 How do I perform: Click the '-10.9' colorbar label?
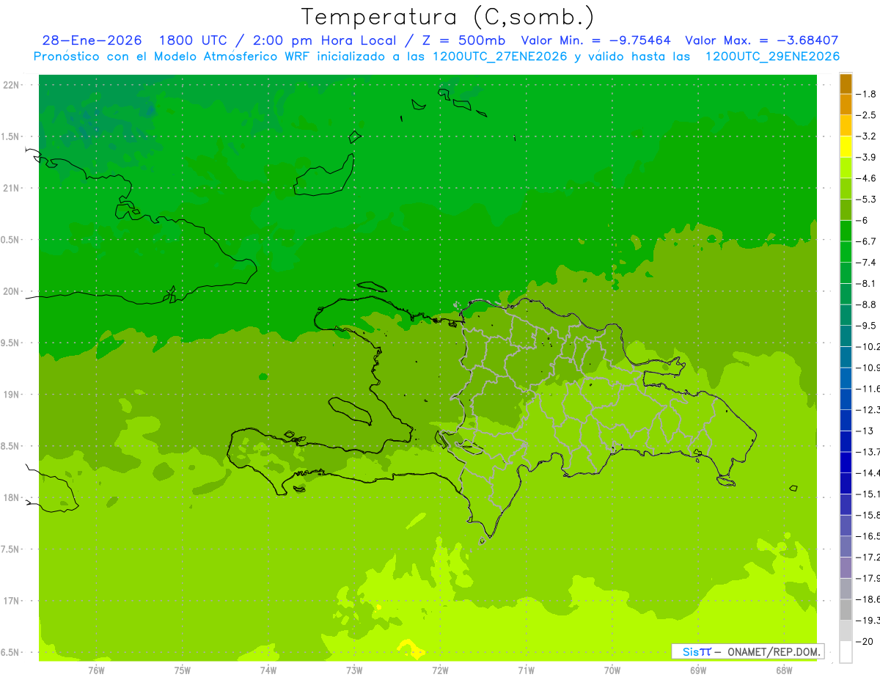pos(868,368)
